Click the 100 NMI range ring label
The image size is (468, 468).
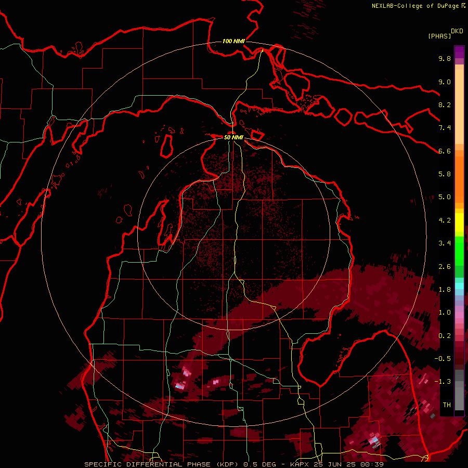click(x=233, y=41)
